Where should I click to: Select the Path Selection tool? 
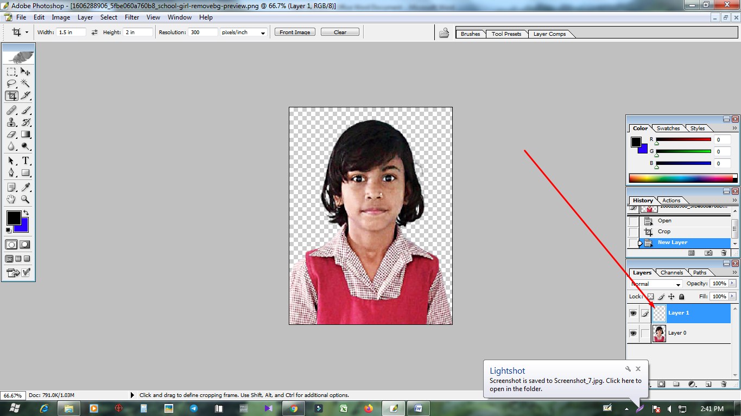(x=11, y=161)
